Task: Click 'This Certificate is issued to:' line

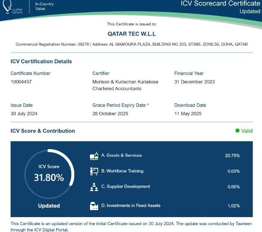Action: click(x=132, y=24)
